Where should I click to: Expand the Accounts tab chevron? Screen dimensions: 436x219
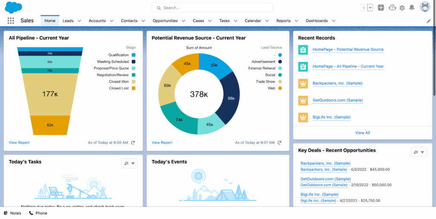pyautogui.click(x=112, y=21)
